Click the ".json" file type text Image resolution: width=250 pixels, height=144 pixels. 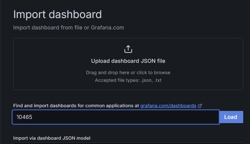[147, 80]
